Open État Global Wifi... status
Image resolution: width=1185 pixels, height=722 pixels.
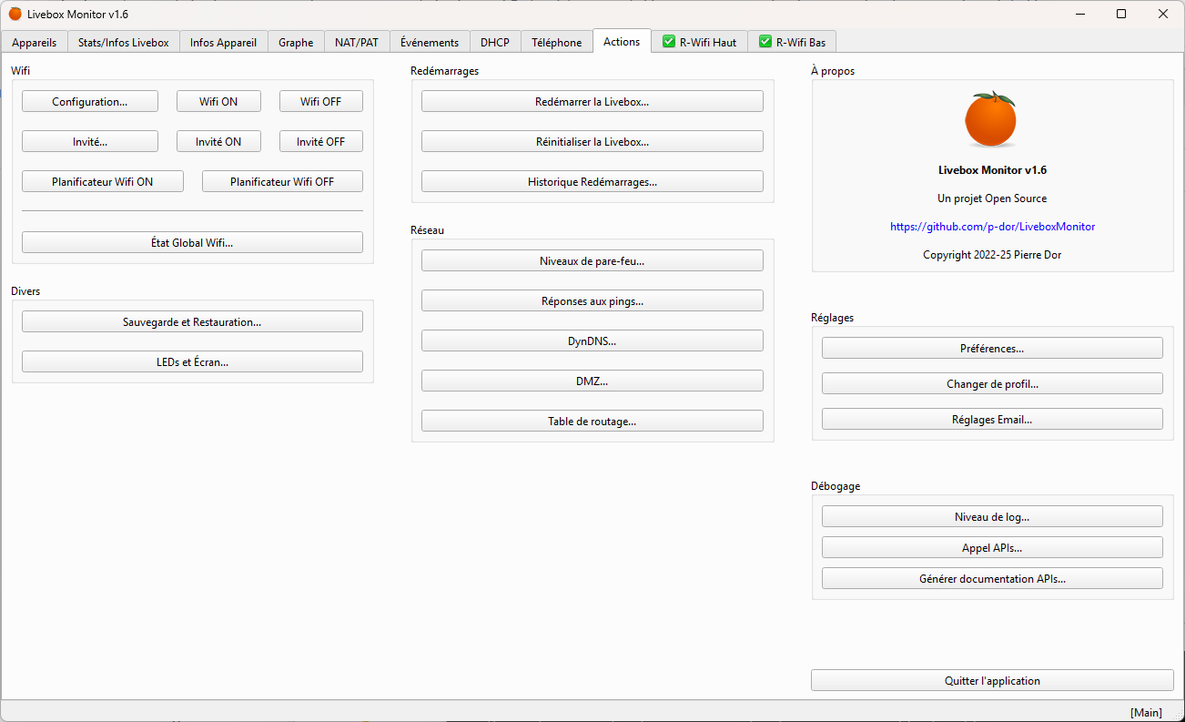click(192, 242)
